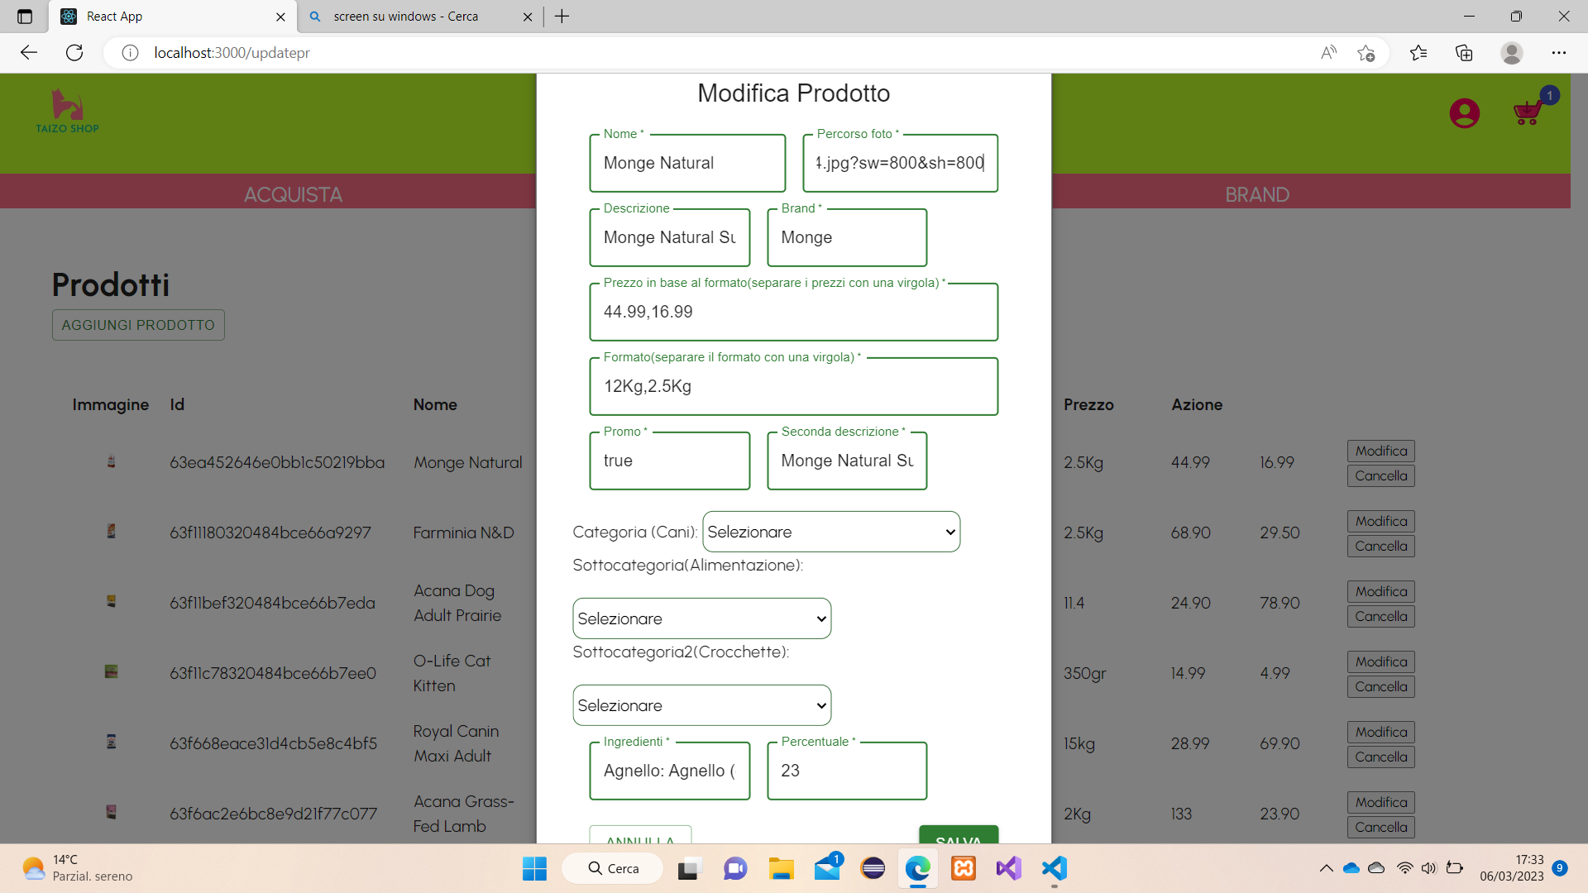Launch XAMPP from the taskbar

pos(963,868)
